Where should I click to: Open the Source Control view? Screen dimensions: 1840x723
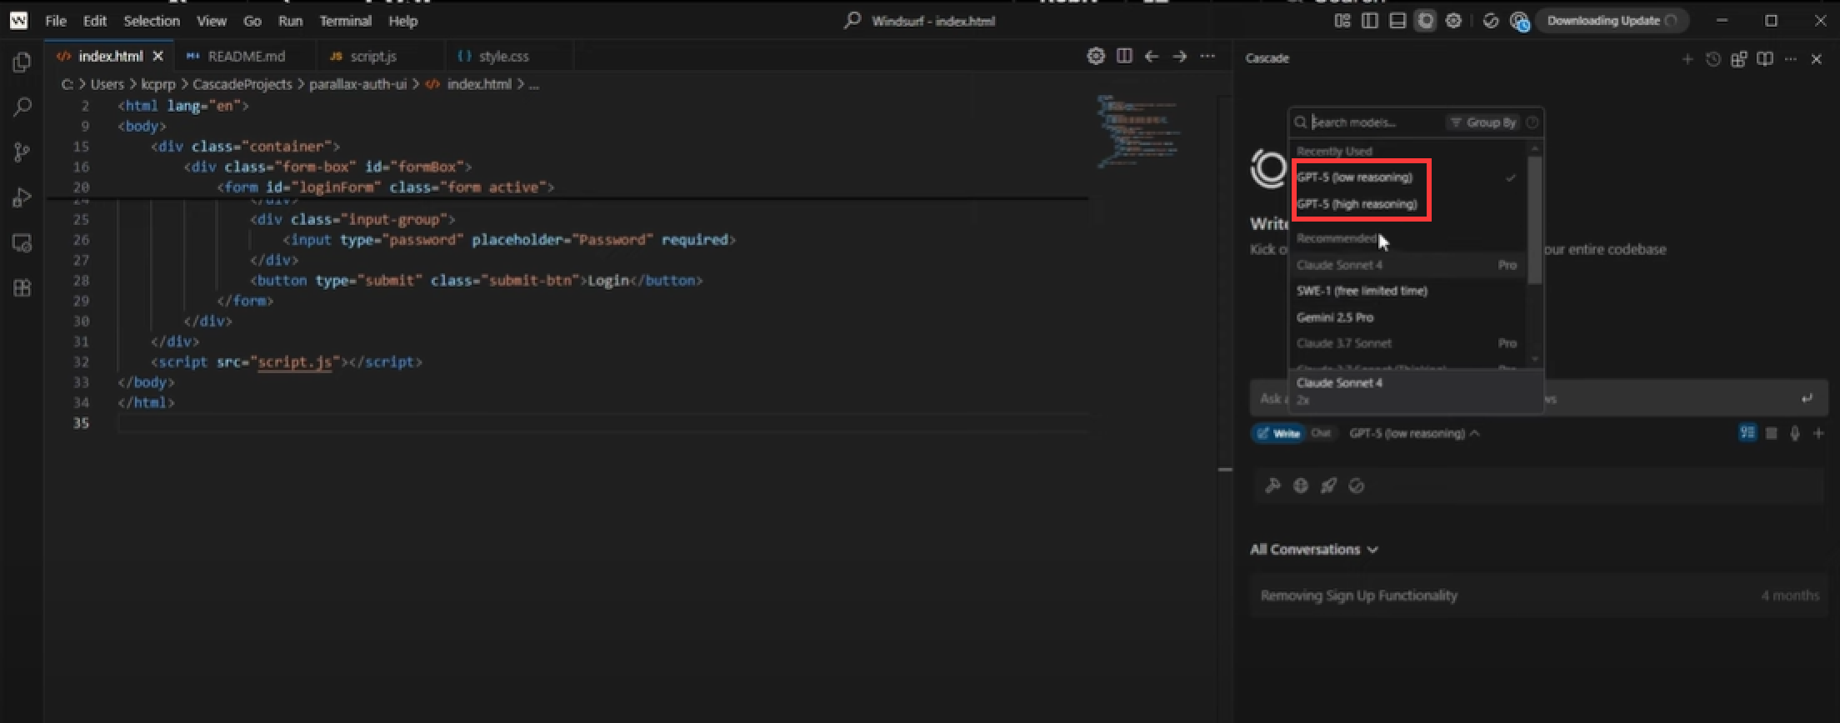(22, 152)
